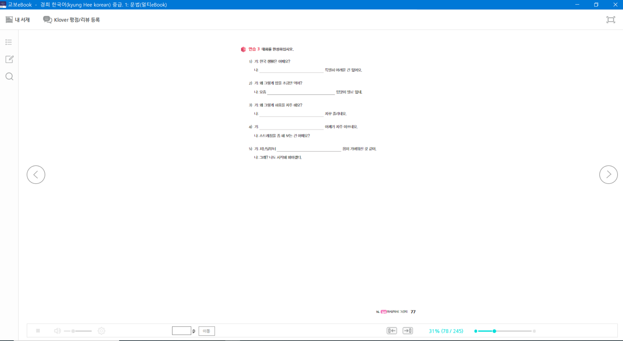
Task: Click the 교보eBook app icon in title bar
Action: 3,5
